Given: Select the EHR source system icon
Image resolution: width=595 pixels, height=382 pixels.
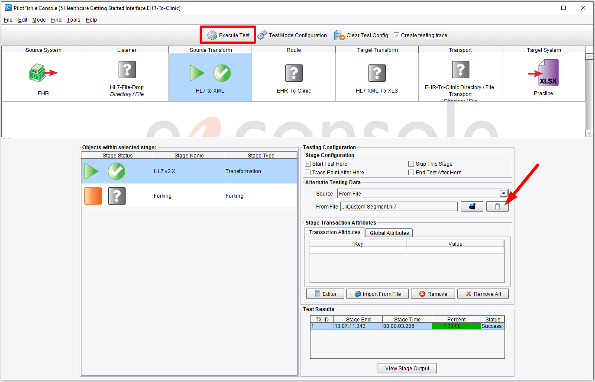Looking at the screenshot, I should (43, 73).
